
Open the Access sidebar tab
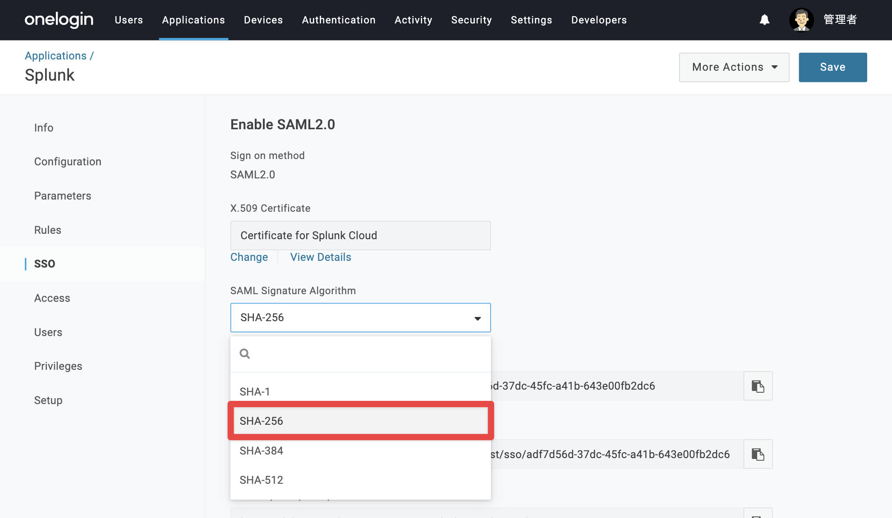[x=52, y=298]
